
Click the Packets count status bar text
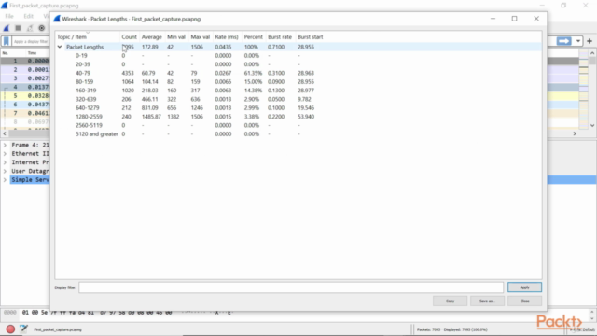point(451,329)
